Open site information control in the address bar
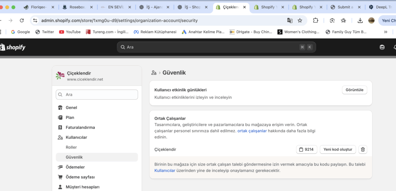The width and height of the screenshot is (396, 191). (35, 21)
